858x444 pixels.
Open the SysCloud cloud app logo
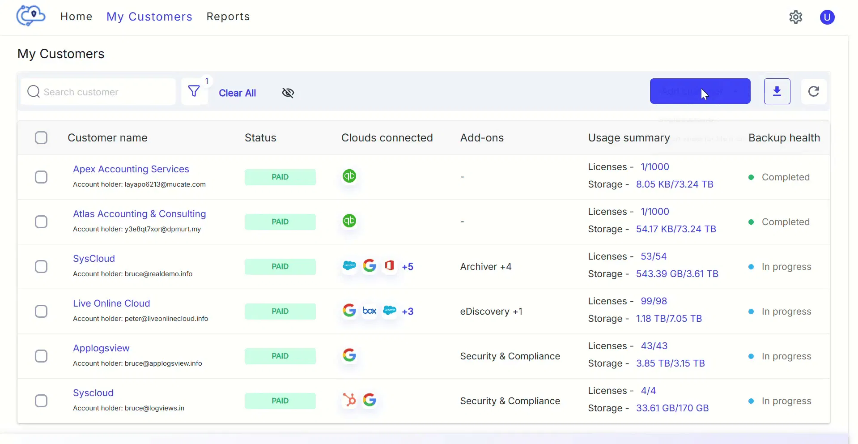[30, 16]
